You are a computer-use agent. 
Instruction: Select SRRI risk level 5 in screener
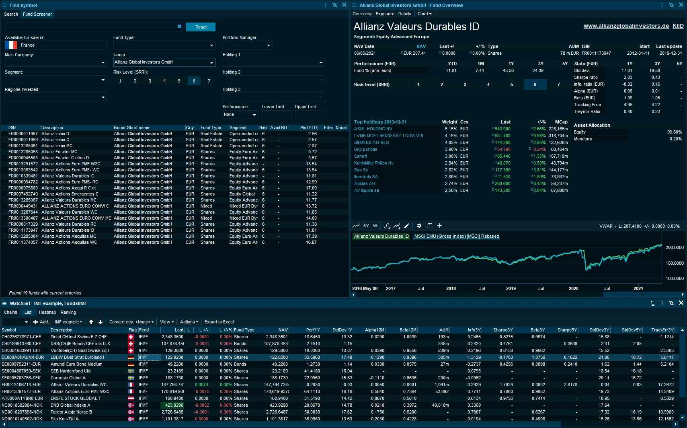point(179,81)
